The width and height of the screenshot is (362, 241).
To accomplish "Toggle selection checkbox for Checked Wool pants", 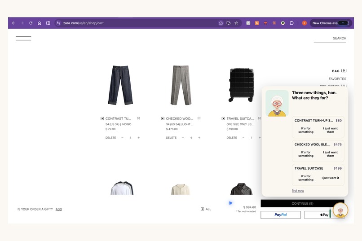I will click(x=163, y=118).
